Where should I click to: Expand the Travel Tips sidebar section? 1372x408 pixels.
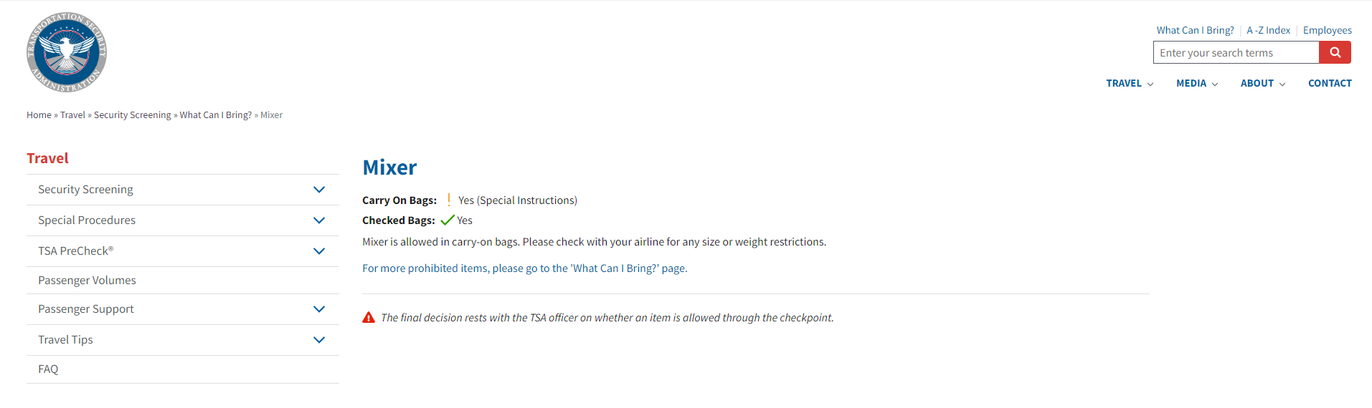pyautogui.click(x=319, y=340)
